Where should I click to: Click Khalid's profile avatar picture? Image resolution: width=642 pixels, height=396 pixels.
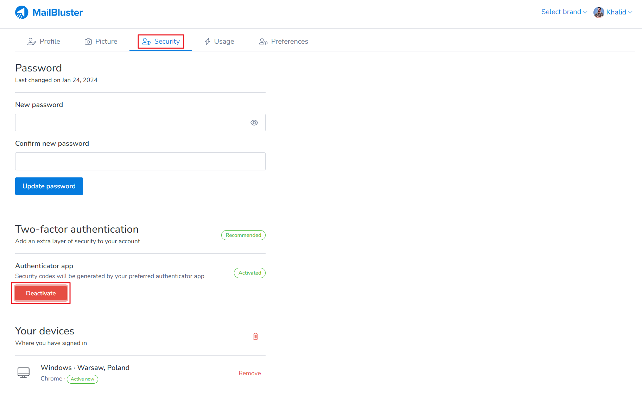(598, 12)
